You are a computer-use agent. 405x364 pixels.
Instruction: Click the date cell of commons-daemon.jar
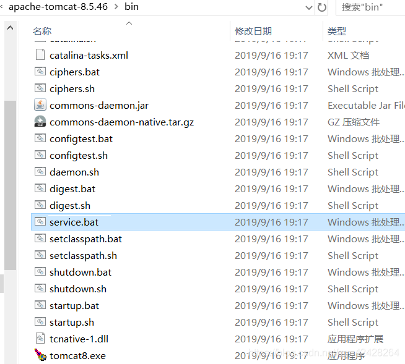(271, 106)
